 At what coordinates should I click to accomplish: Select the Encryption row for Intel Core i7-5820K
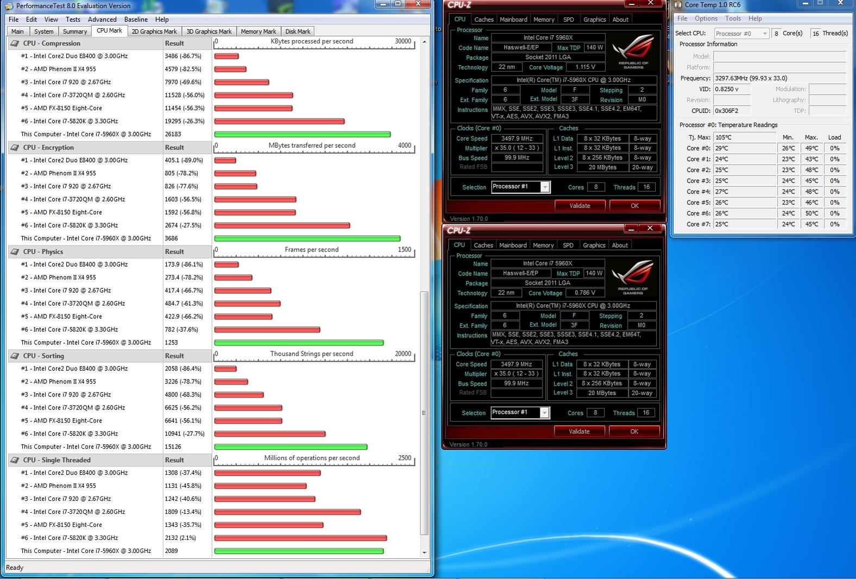coord(109,225)
